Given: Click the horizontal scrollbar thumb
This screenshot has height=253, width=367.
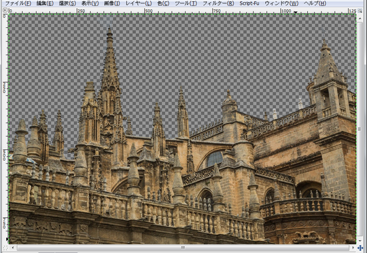Looking at the screenshot, I should [x=183, y=248].
